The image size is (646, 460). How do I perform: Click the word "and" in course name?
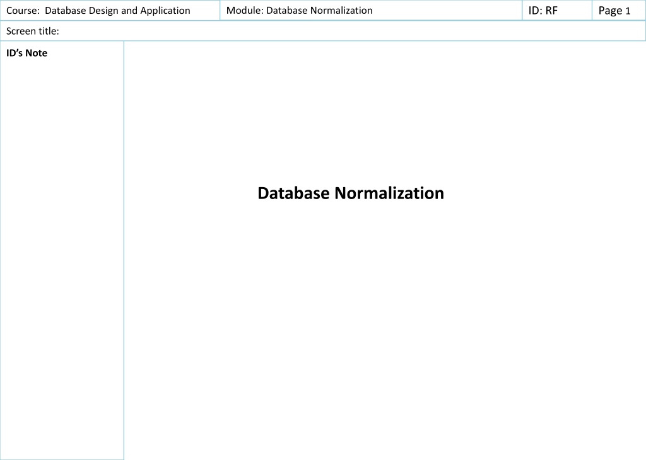129,11
